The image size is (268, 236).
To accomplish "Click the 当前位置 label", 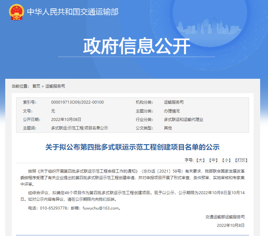I will pos(20,86).
